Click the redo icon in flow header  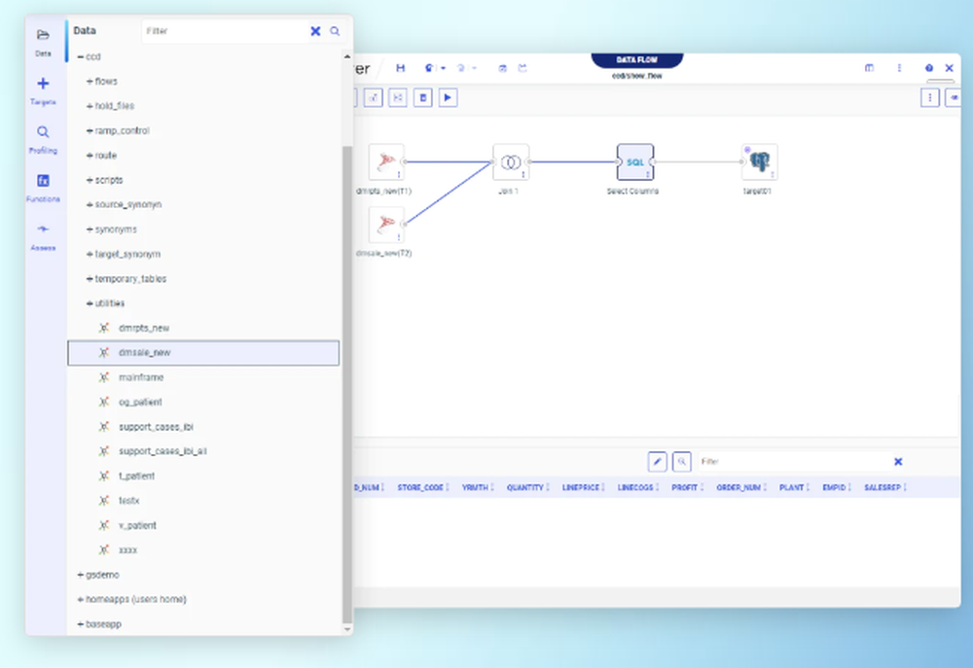(461, 68)
